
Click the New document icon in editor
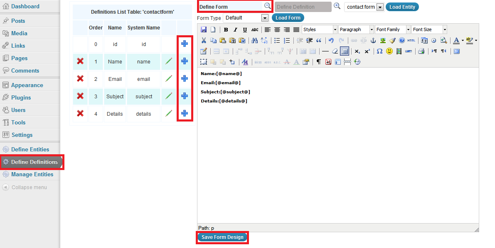point(213,29)
